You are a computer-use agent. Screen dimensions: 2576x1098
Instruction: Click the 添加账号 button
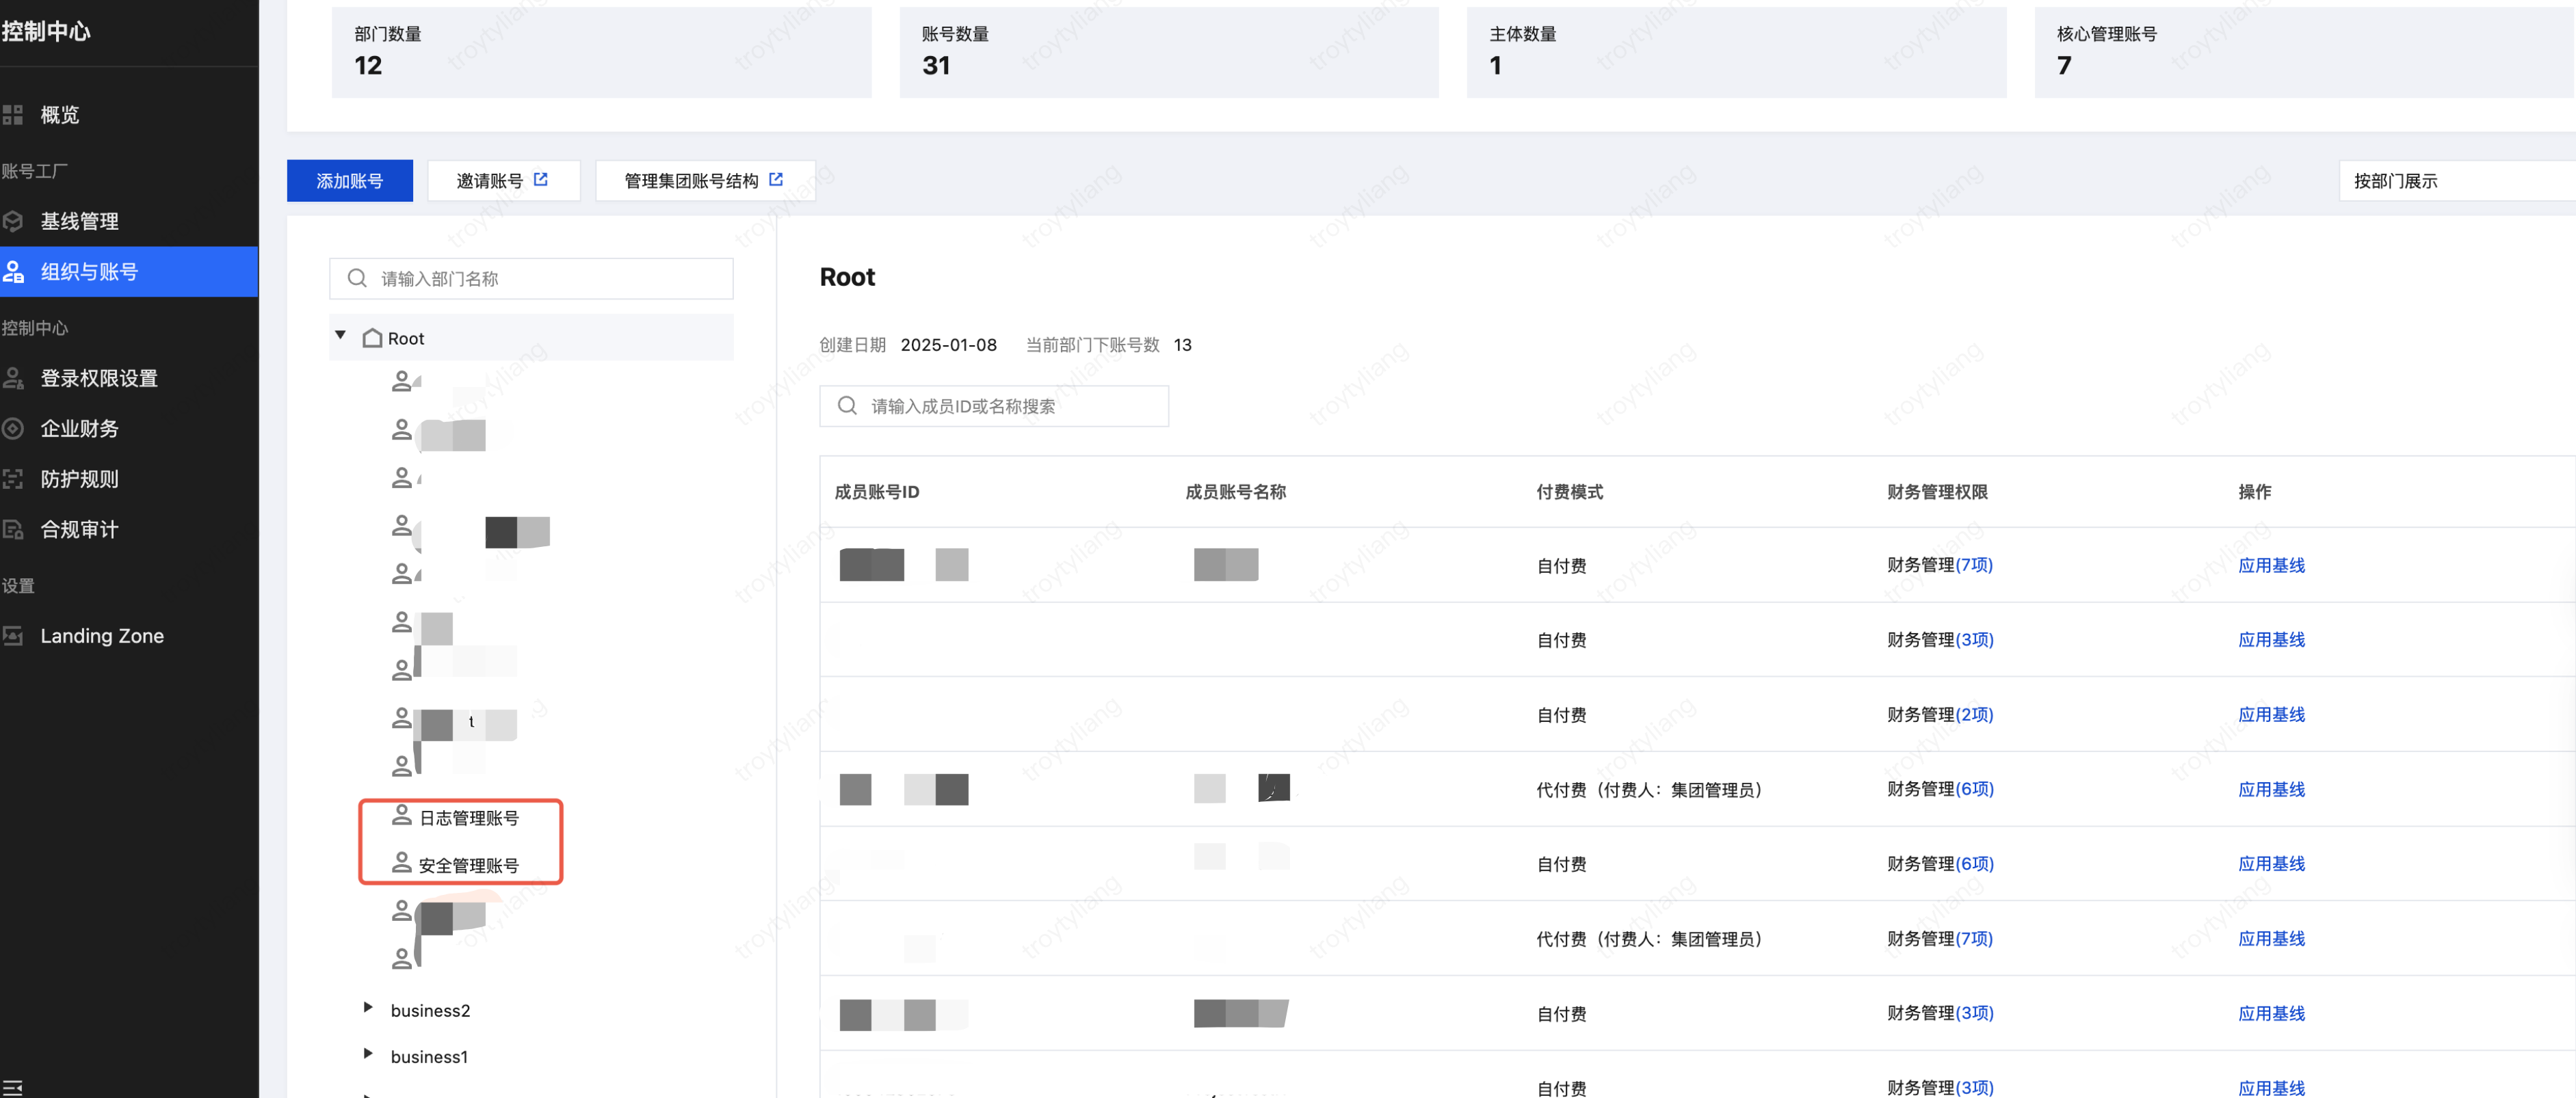pyautogui.click(x=349, y=181)
